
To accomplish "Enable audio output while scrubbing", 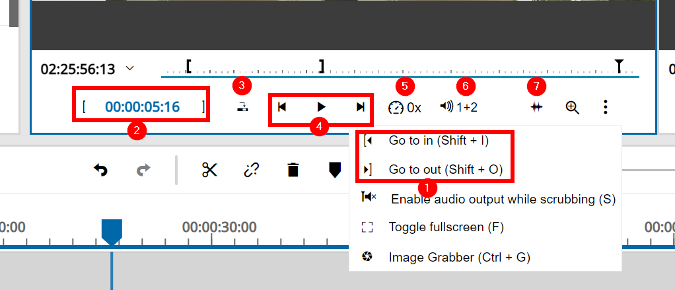I will tap(502, 199).
